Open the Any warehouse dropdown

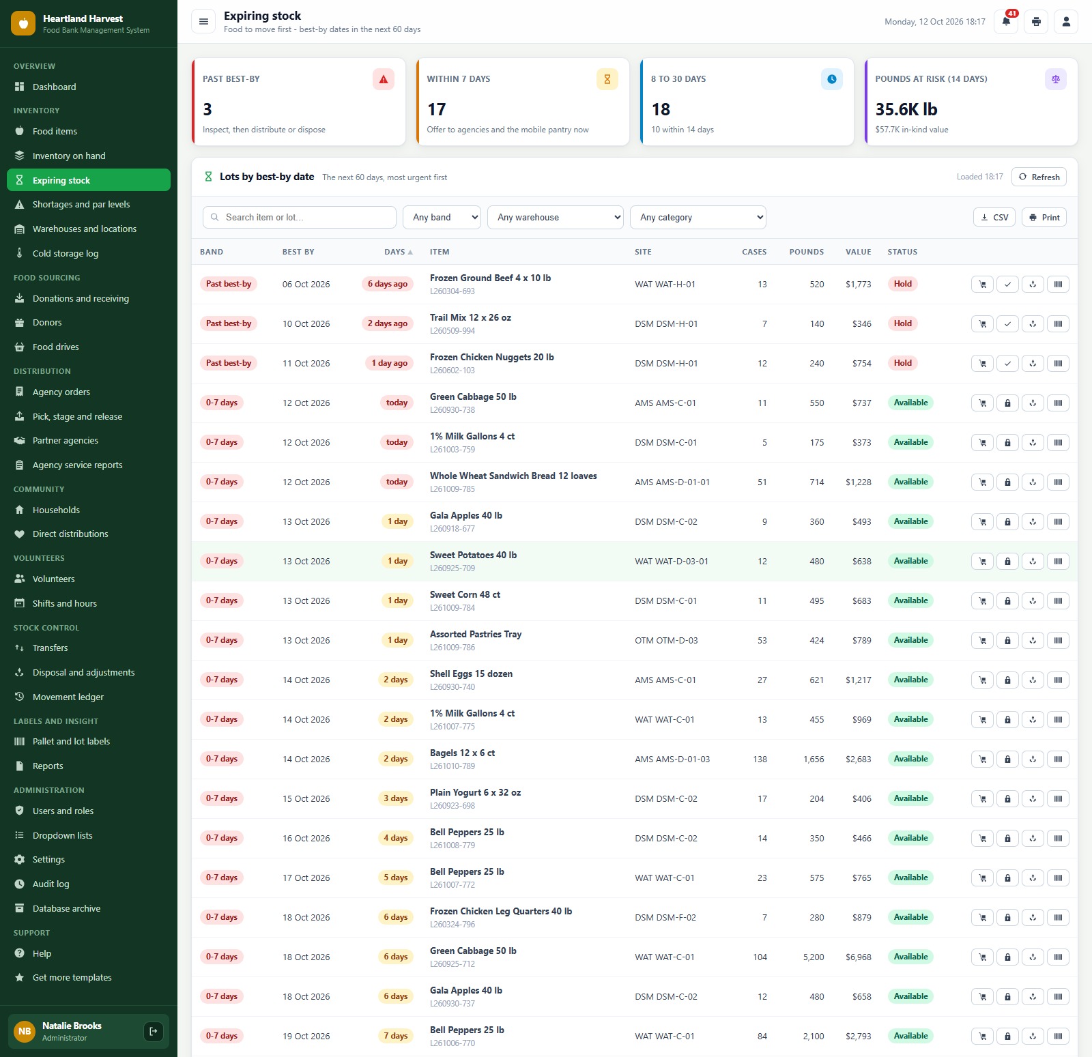(556, 218)
